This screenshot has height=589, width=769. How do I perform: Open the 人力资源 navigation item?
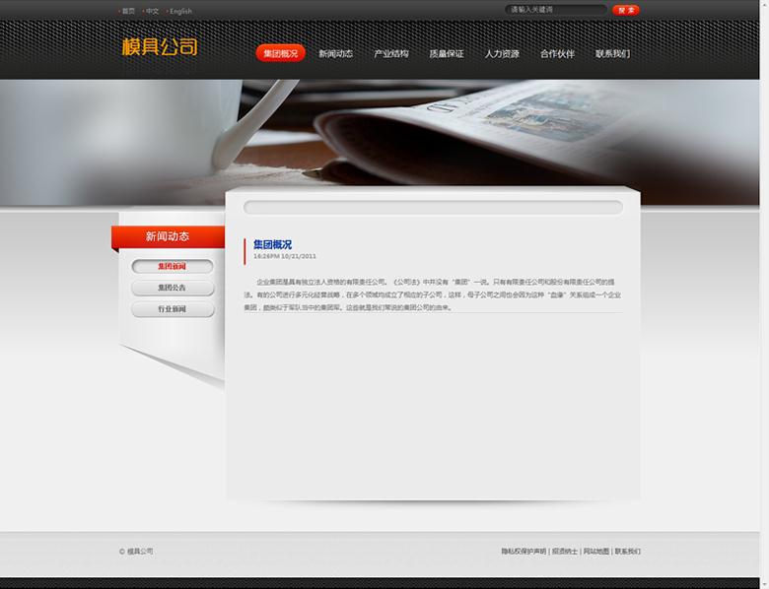(x=502, y=53)
